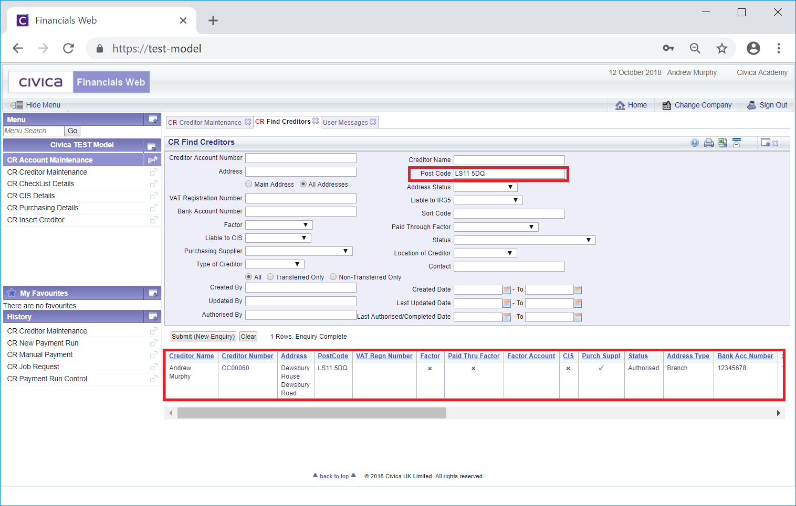Open CR CheckList Details in new window
The height and width of the screenshot is (506, 796).
(x=153, y=184)
